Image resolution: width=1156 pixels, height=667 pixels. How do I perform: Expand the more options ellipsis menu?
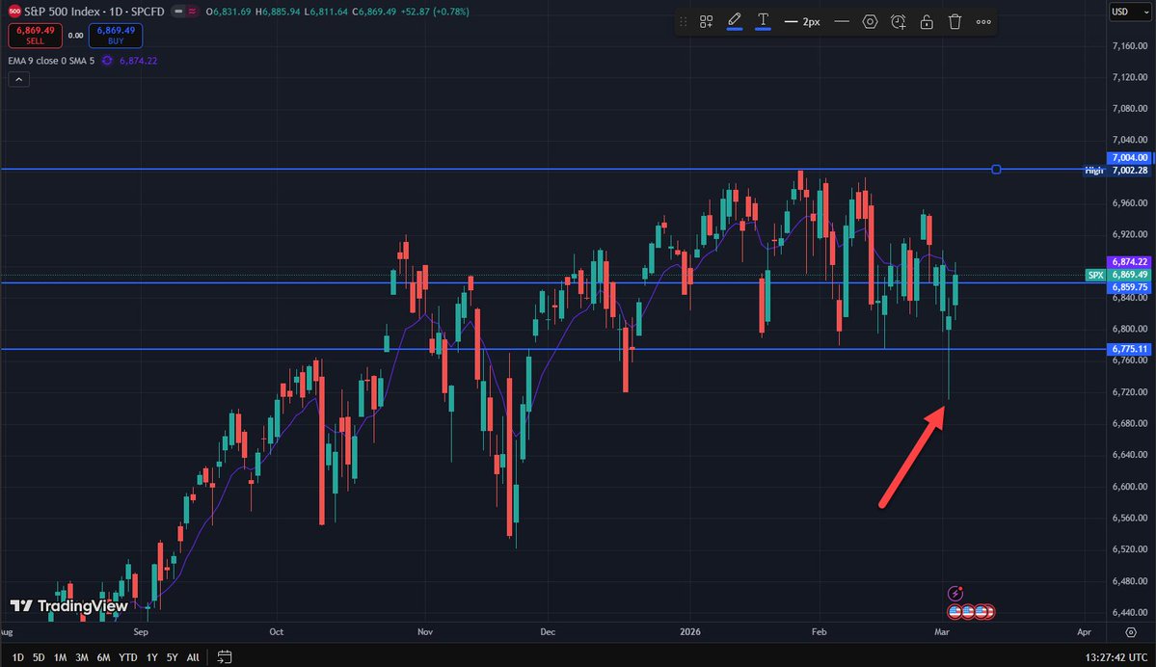(x=983, y=21)
